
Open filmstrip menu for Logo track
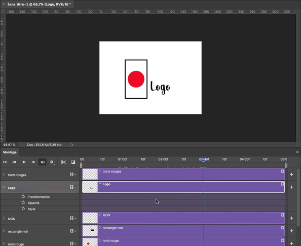tap(73, 187)
